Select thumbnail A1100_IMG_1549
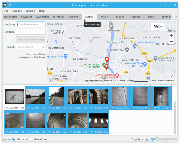Viewport: 180px width, 144px height. pos(35,122)
